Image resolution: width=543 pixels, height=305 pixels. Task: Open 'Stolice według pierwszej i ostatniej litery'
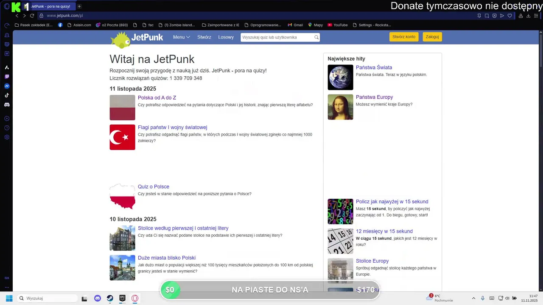click(183, 228)
